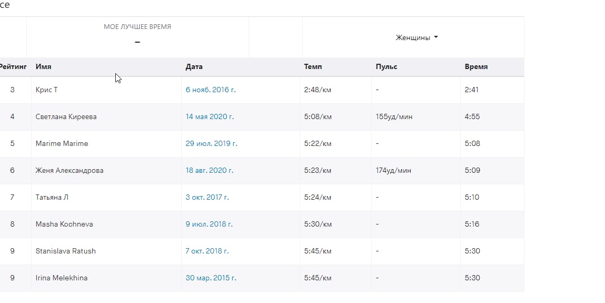
Task: Click time value 2:41
Action: [x=471, y=90]
